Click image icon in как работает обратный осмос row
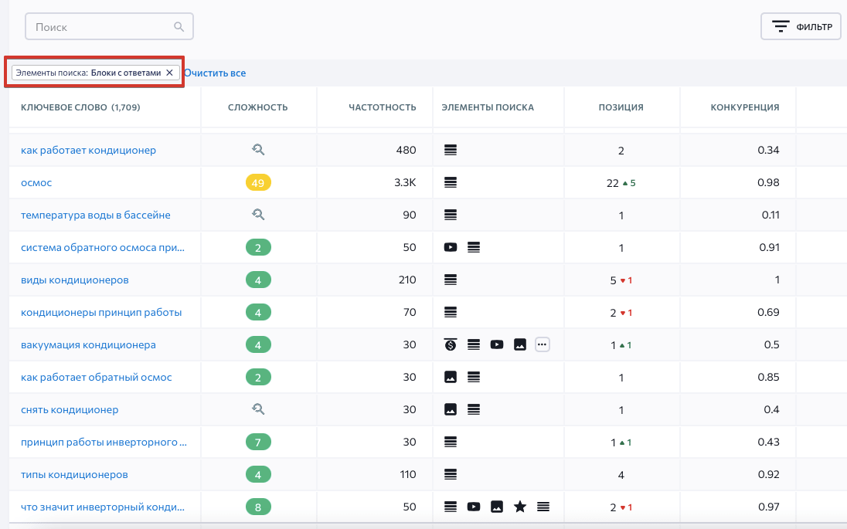 tap(451, 377)
